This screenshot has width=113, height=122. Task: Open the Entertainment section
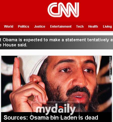tap(61, 27)
